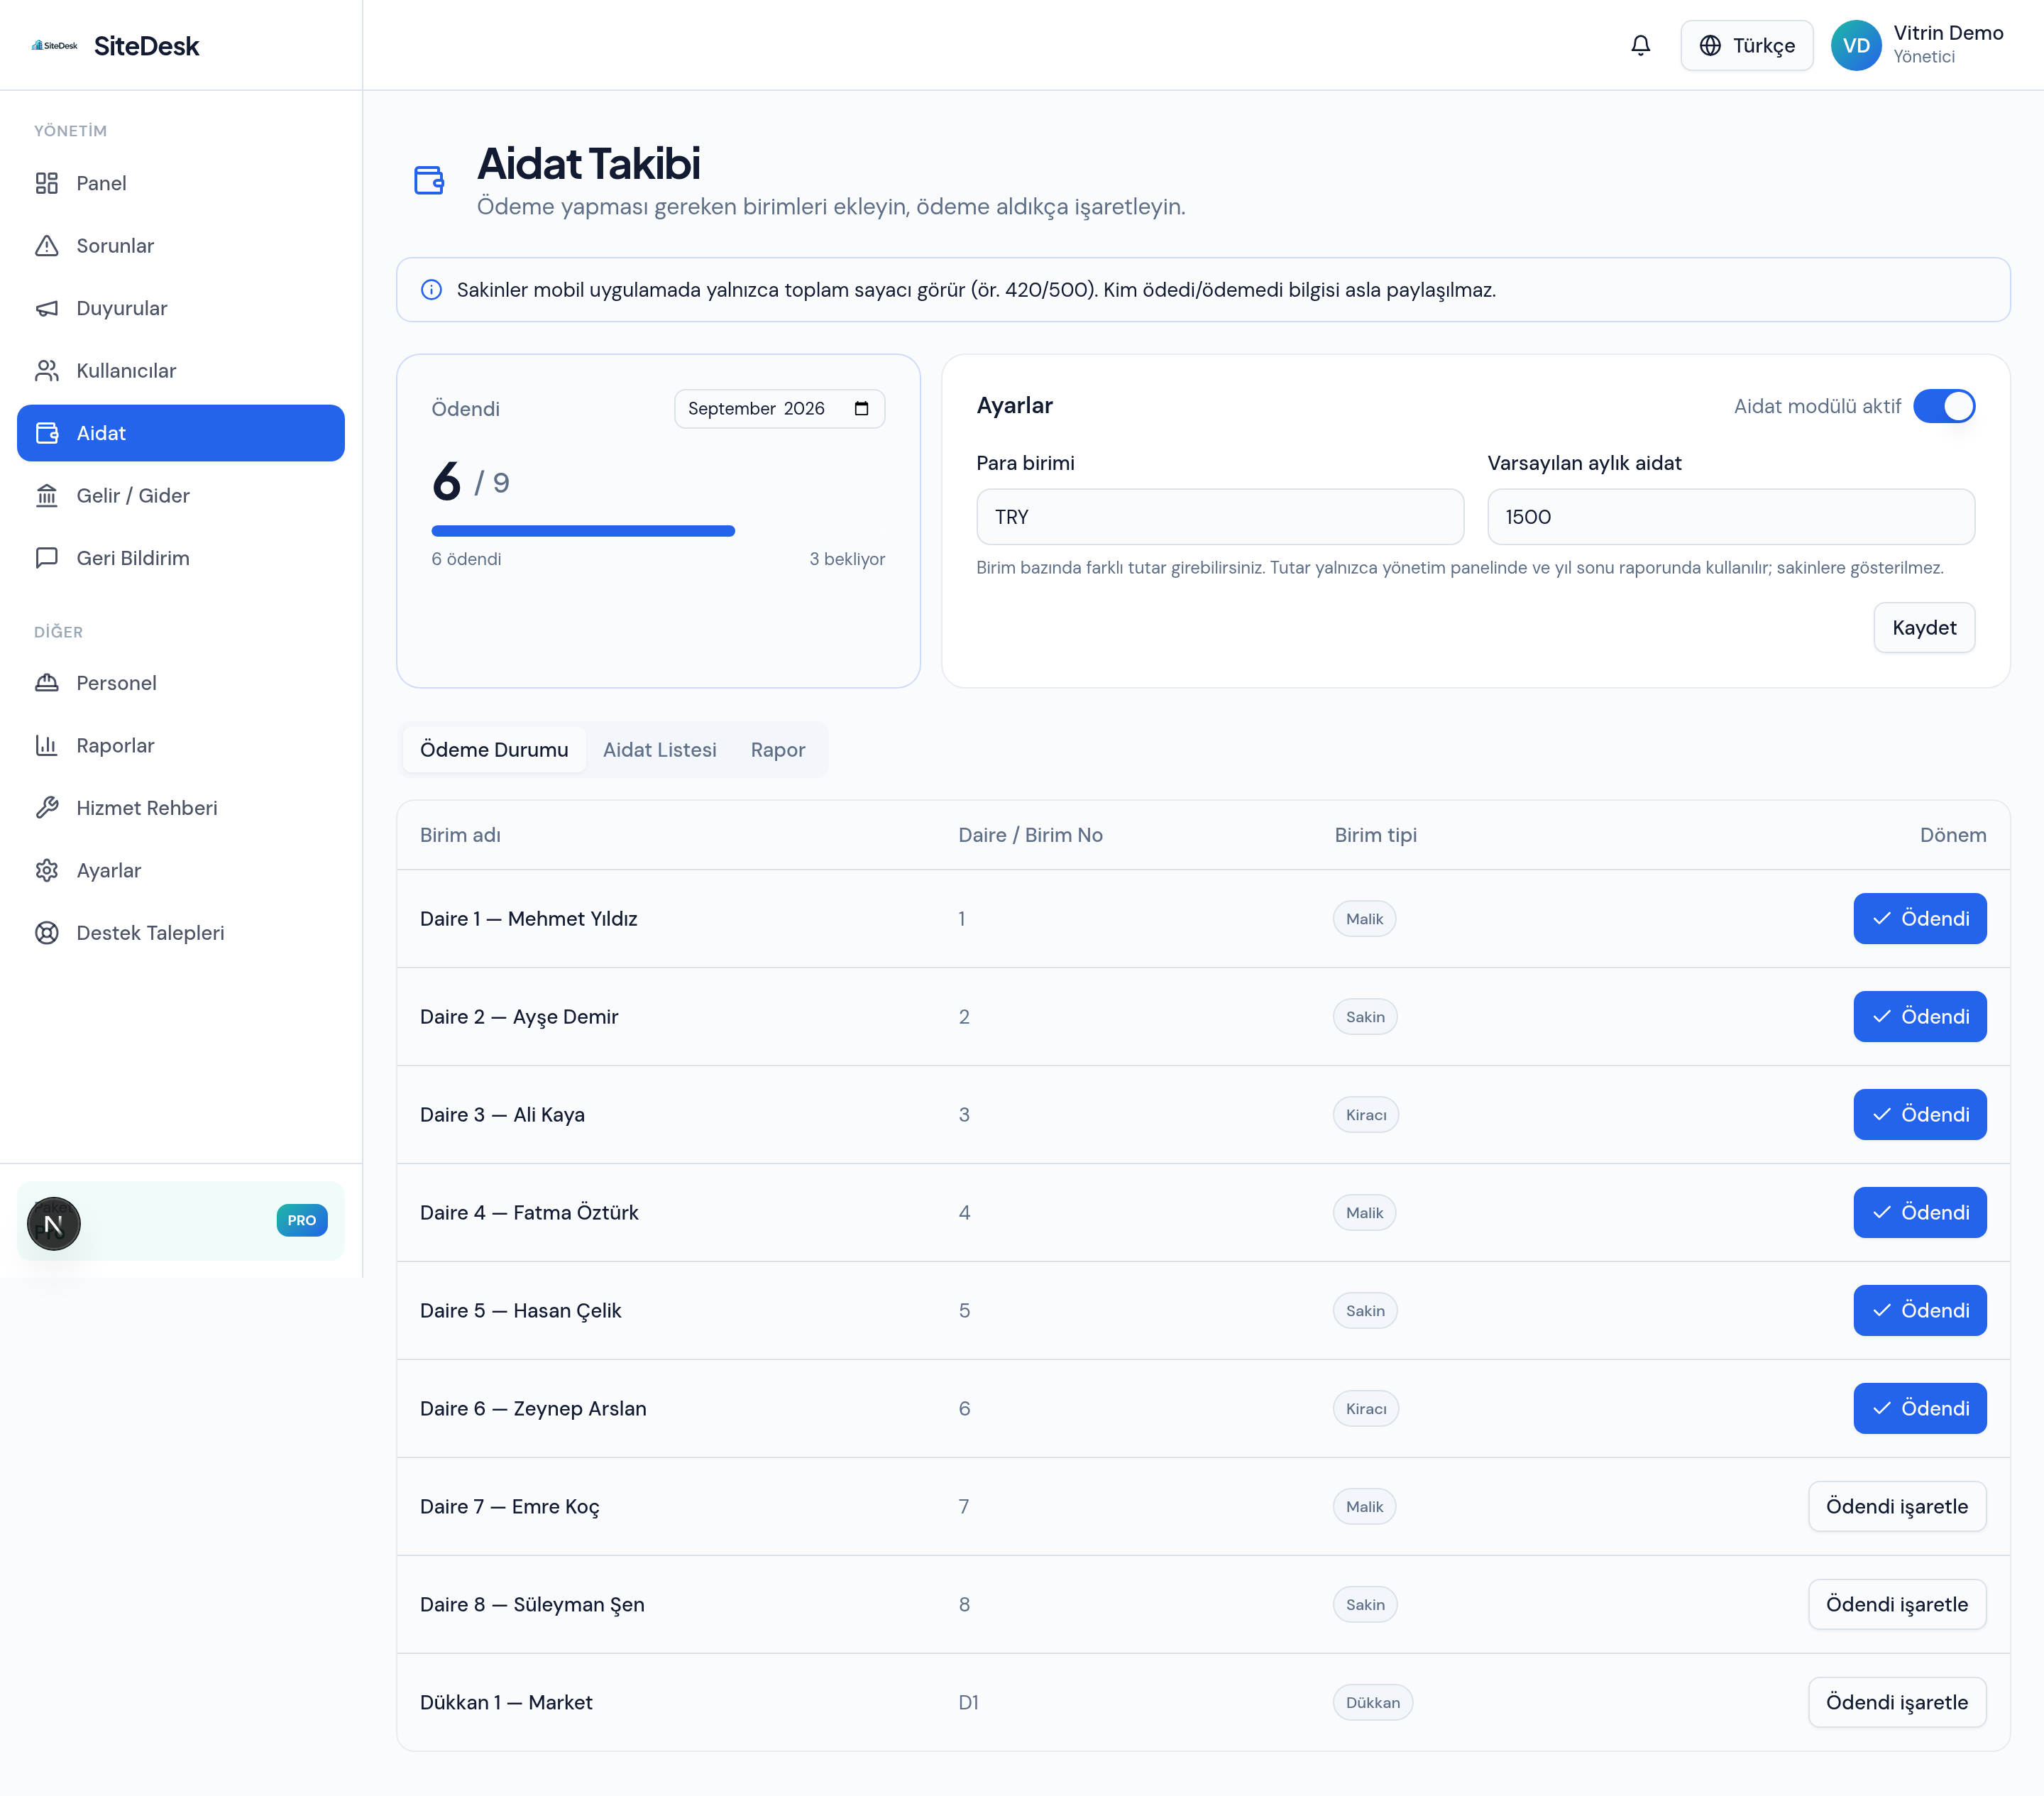Click the Raporlar bar chart icon
Screen dimensions: 2044x1796
click(x=47, y=746)
